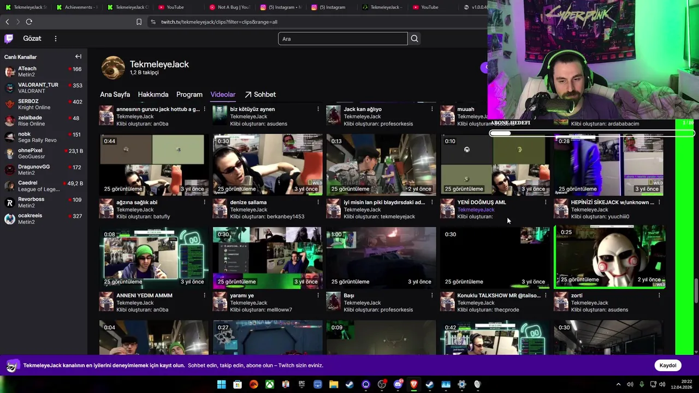699x393 pixels.
Task: Select the Videolar tab
Action: click(x=223, y=94)
